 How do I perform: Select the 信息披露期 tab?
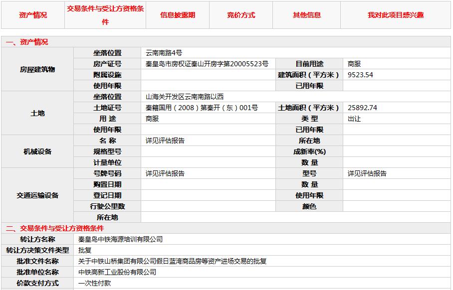coord(178,15)
